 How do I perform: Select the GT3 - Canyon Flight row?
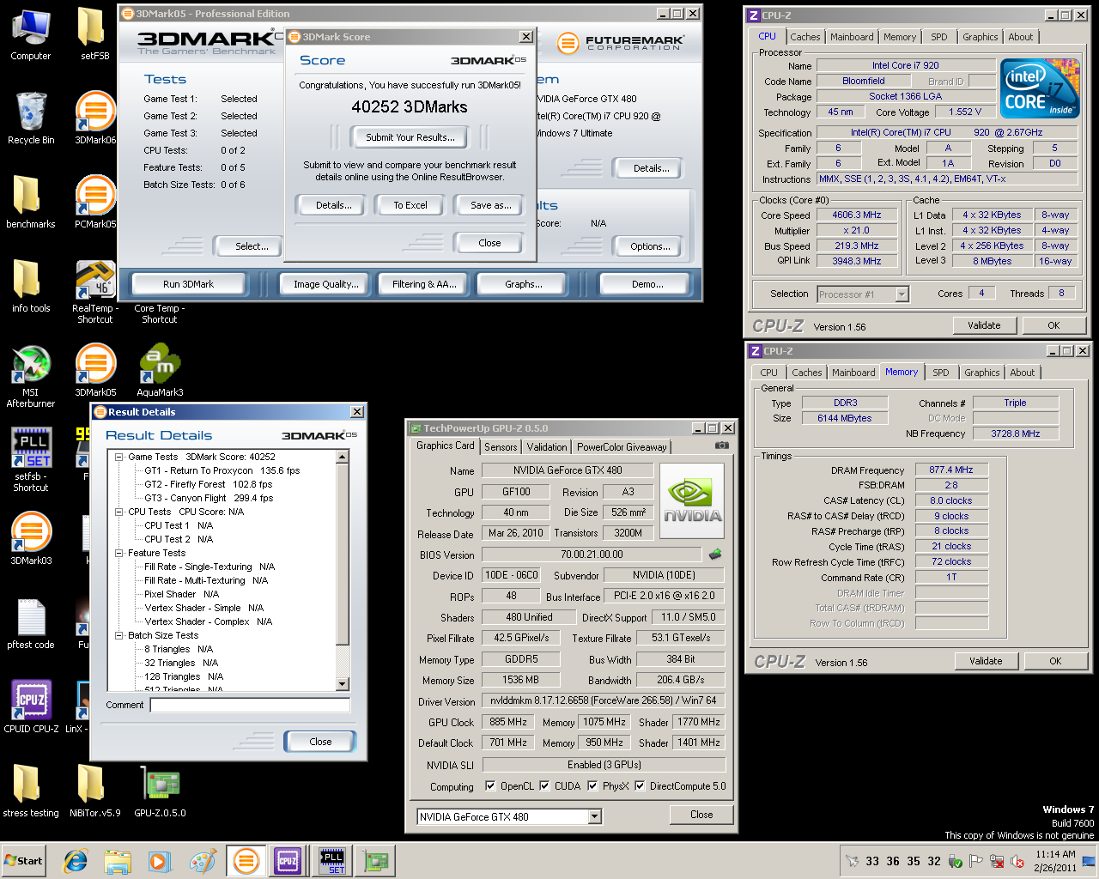(209, 498)
